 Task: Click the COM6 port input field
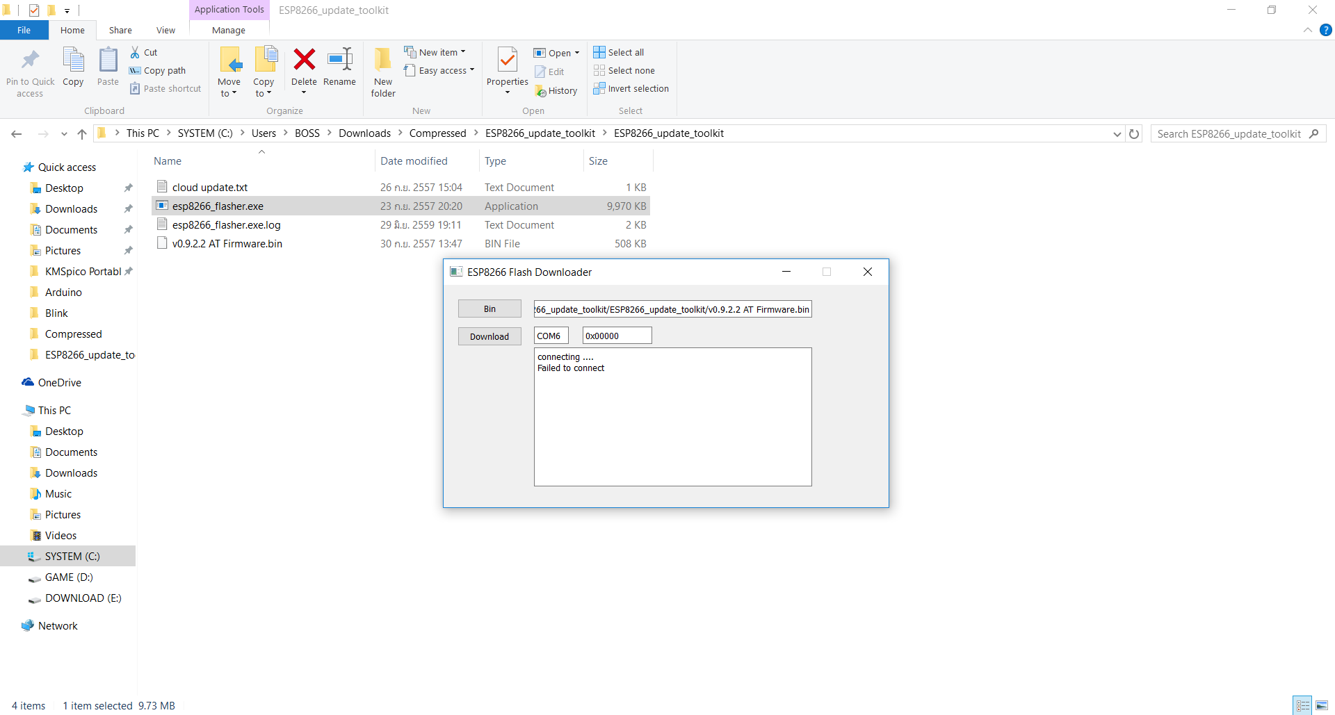551,336
